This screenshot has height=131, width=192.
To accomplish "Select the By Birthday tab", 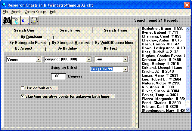I will (x=67, y=48).
